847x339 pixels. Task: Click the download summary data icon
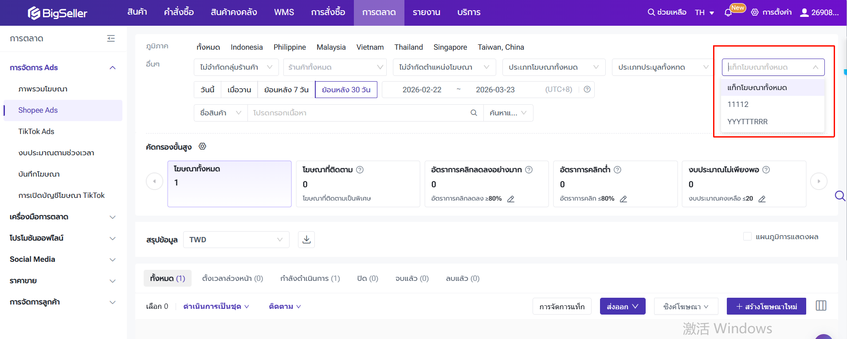pos(306,240)
